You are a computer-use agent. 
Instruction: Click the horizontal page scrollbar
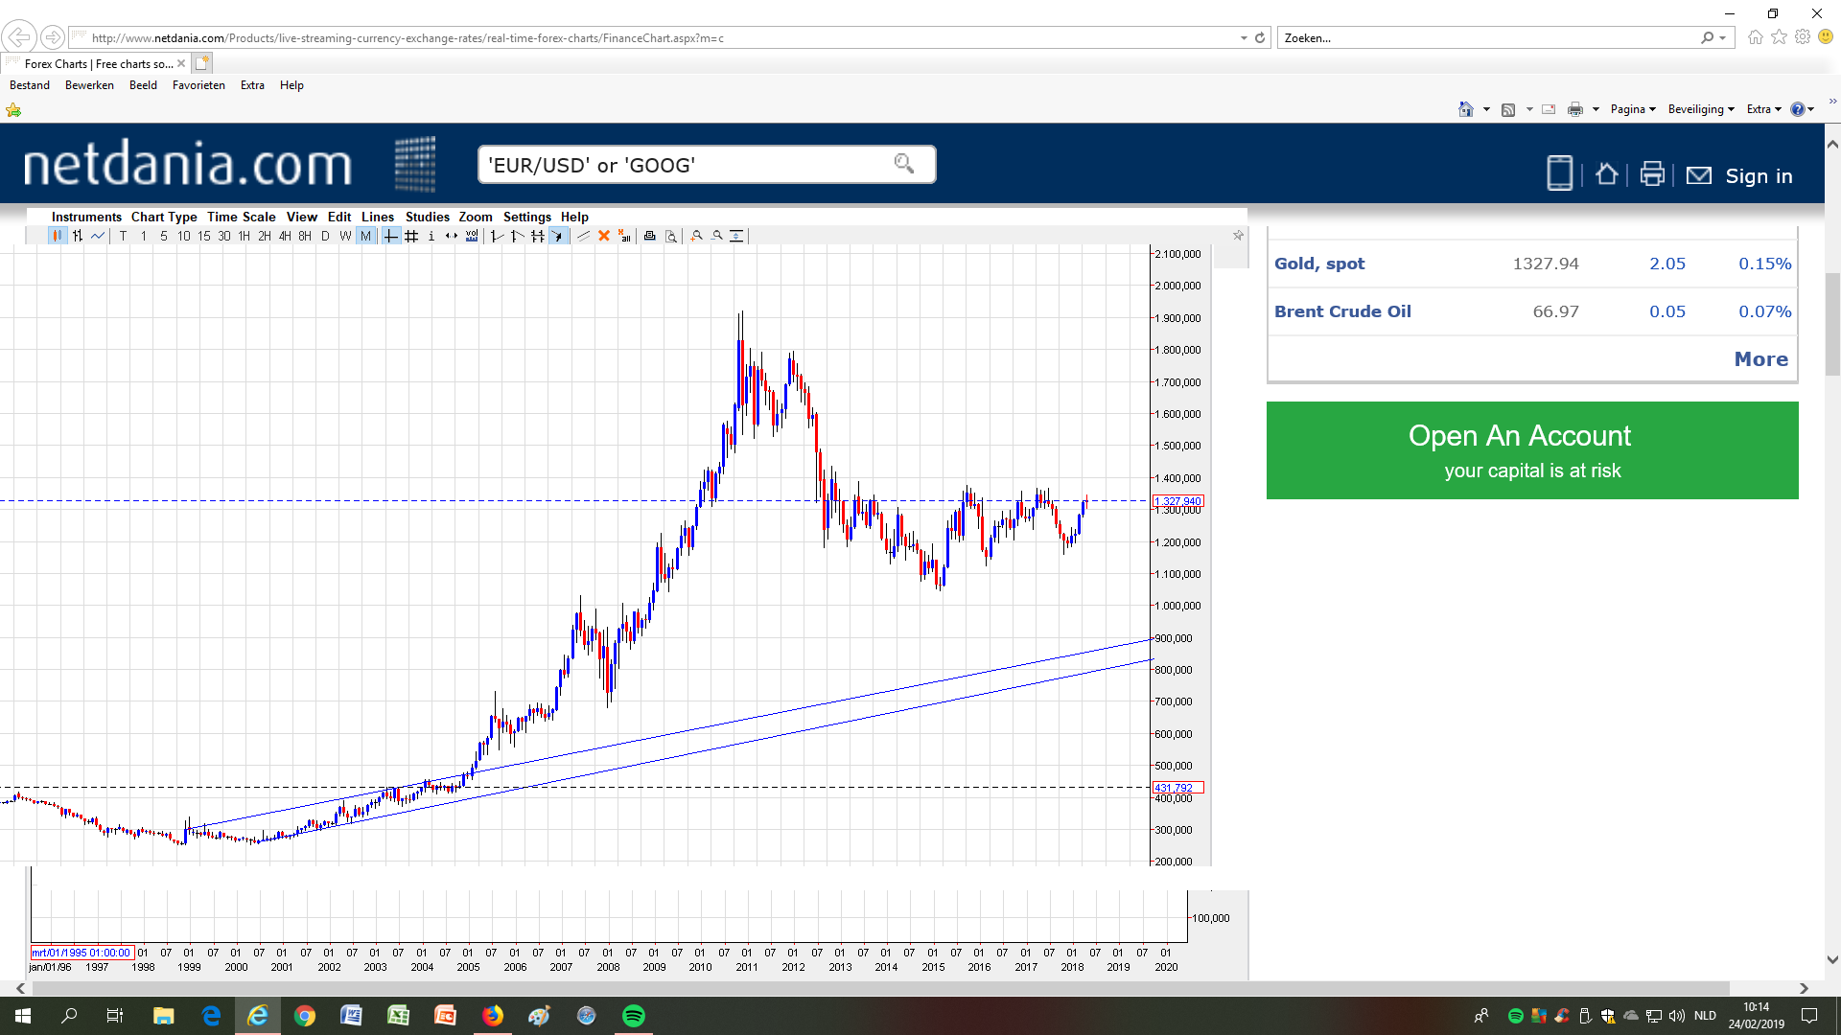863,988
